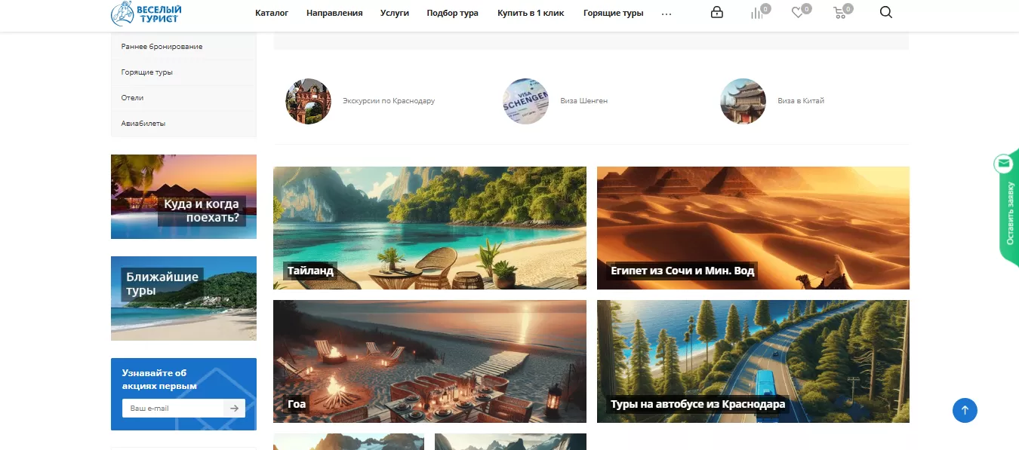Open the account lock icon
Viewport: 1019px width, 450px height.
pos(717,13)
